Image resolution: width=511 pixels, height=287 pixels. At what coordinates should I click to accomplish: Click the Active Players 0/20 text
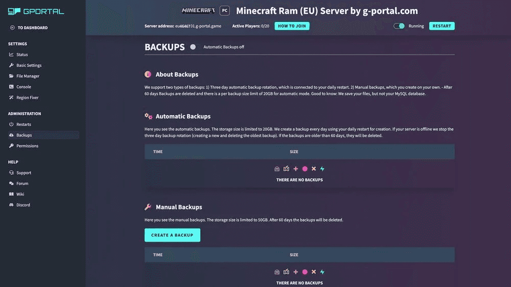(250, 26)
